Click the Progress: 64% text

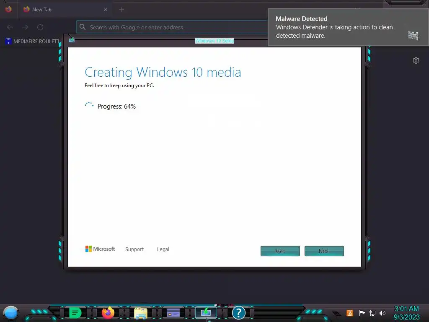(x=116, y=106)
